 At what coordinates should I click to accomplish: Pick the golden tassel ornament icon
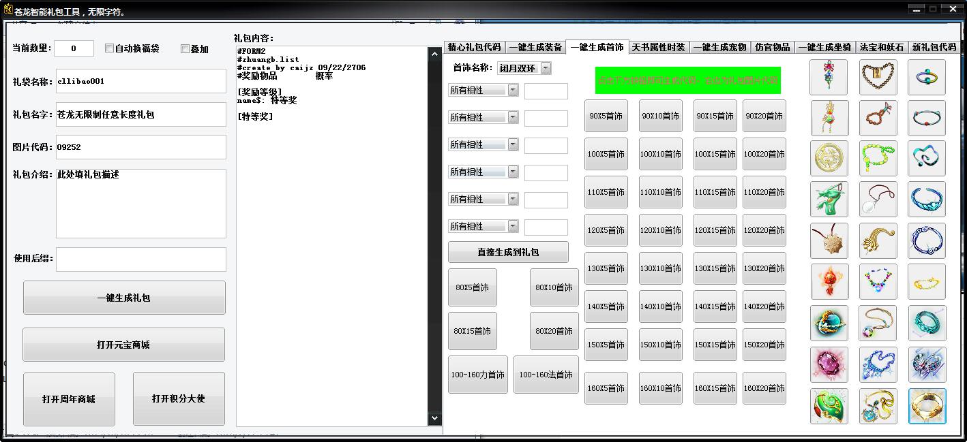tap(878, 240)
